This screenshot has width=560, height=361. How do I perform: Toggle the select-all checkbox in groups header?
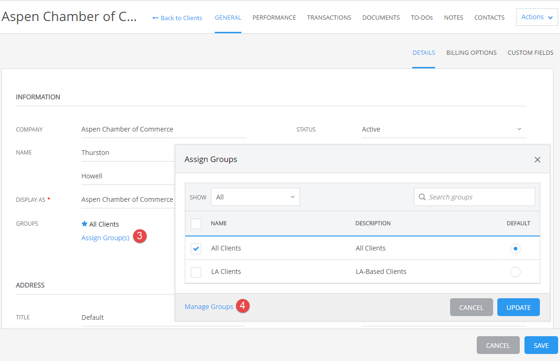coord(196,223)
